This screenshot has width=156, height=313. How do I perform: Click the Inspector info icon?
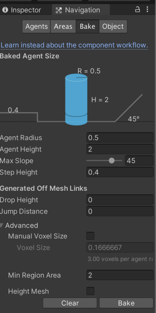tap(5, 10)
